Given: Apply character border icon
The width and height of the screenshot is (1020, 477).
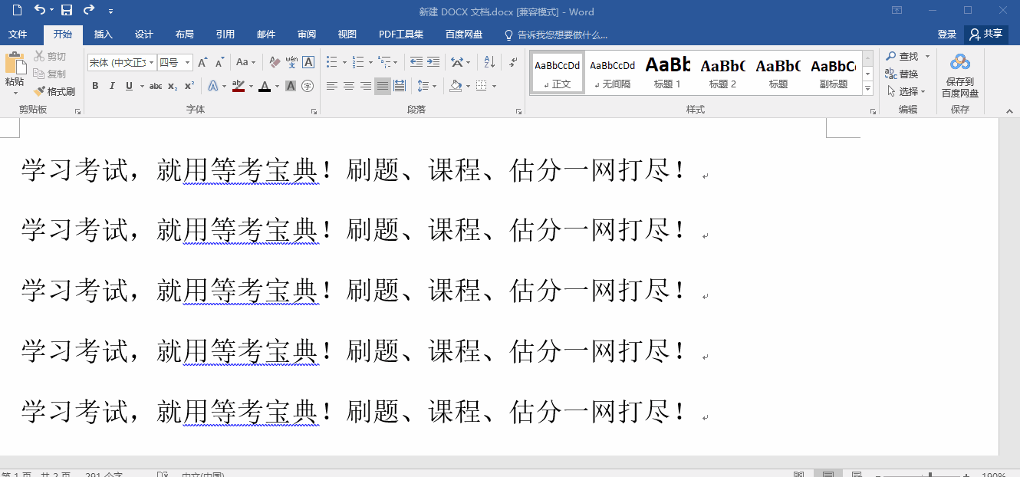Looking at the screenshot, I should click(x=308, y=62).
